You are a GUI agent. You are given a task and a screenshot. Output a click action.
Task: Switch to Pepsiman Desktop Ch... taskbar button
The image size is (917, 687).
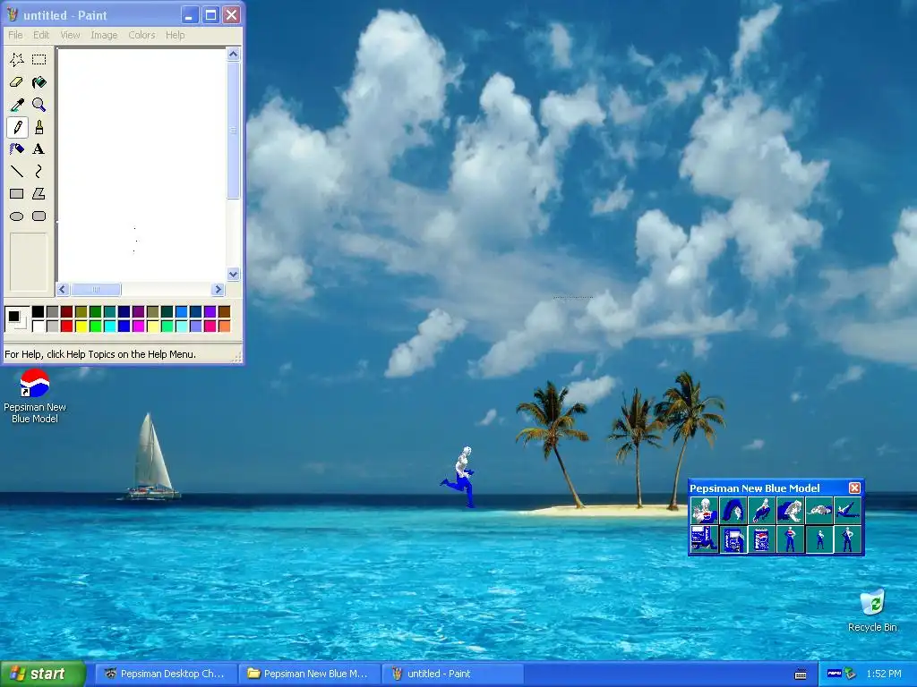[166, 674]
